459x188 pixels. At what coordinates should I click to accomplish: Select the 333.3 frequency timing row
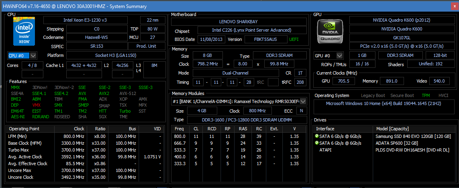pyautogui.click(x=239, y=164)
